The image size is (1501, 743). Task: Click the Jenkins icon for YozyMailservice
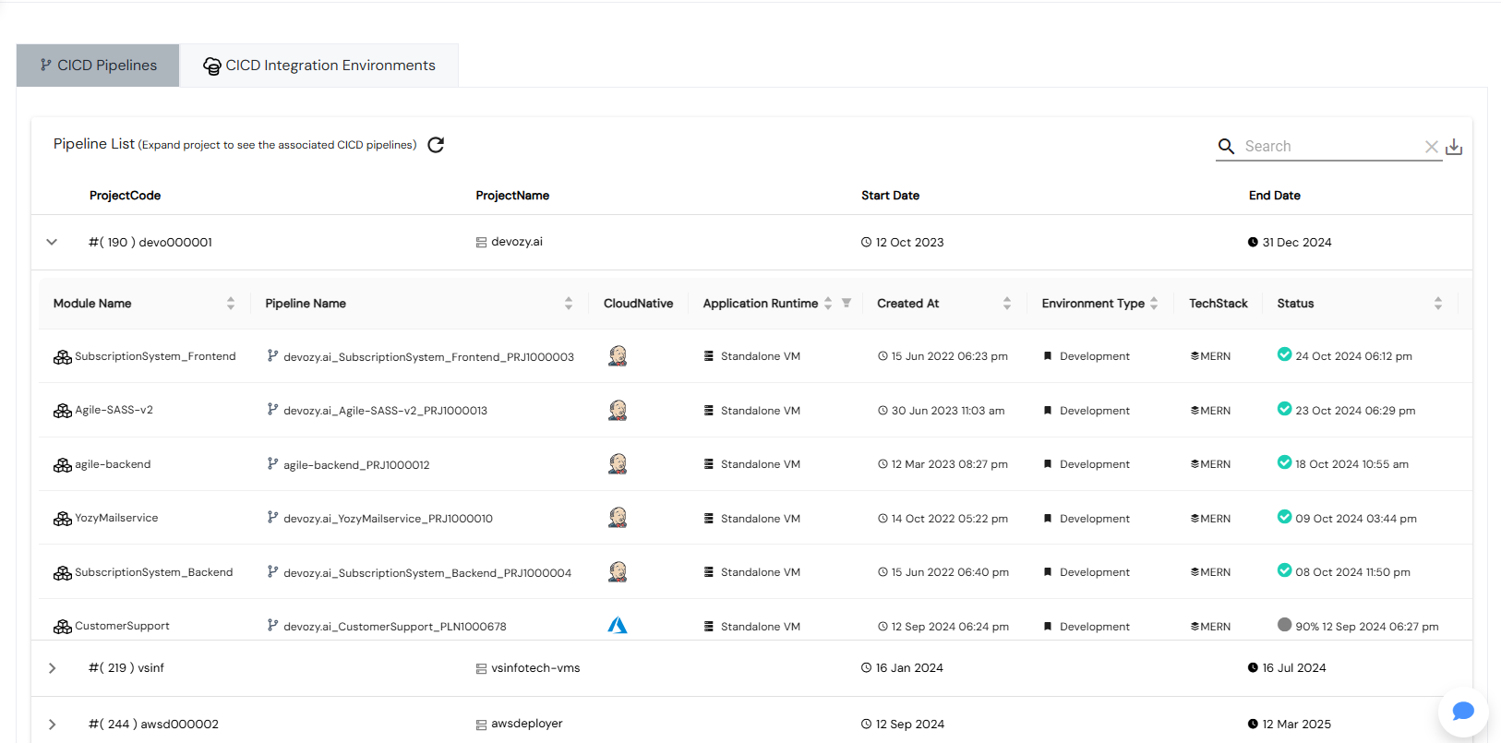618,518
